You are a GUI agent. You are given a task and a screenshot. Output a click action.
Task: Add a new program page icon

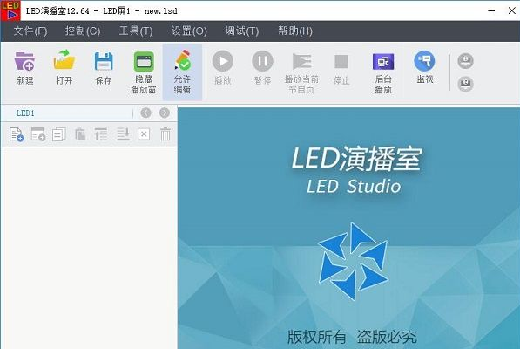click(17, 134)
